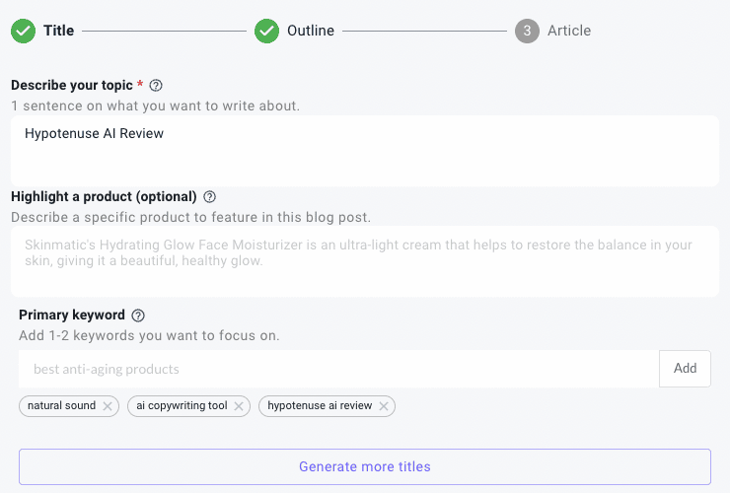Go to the Article step

569,31
